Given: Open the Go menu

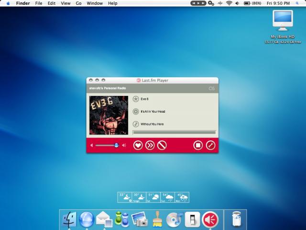Looking at the screenshot, I should point(78,3).
